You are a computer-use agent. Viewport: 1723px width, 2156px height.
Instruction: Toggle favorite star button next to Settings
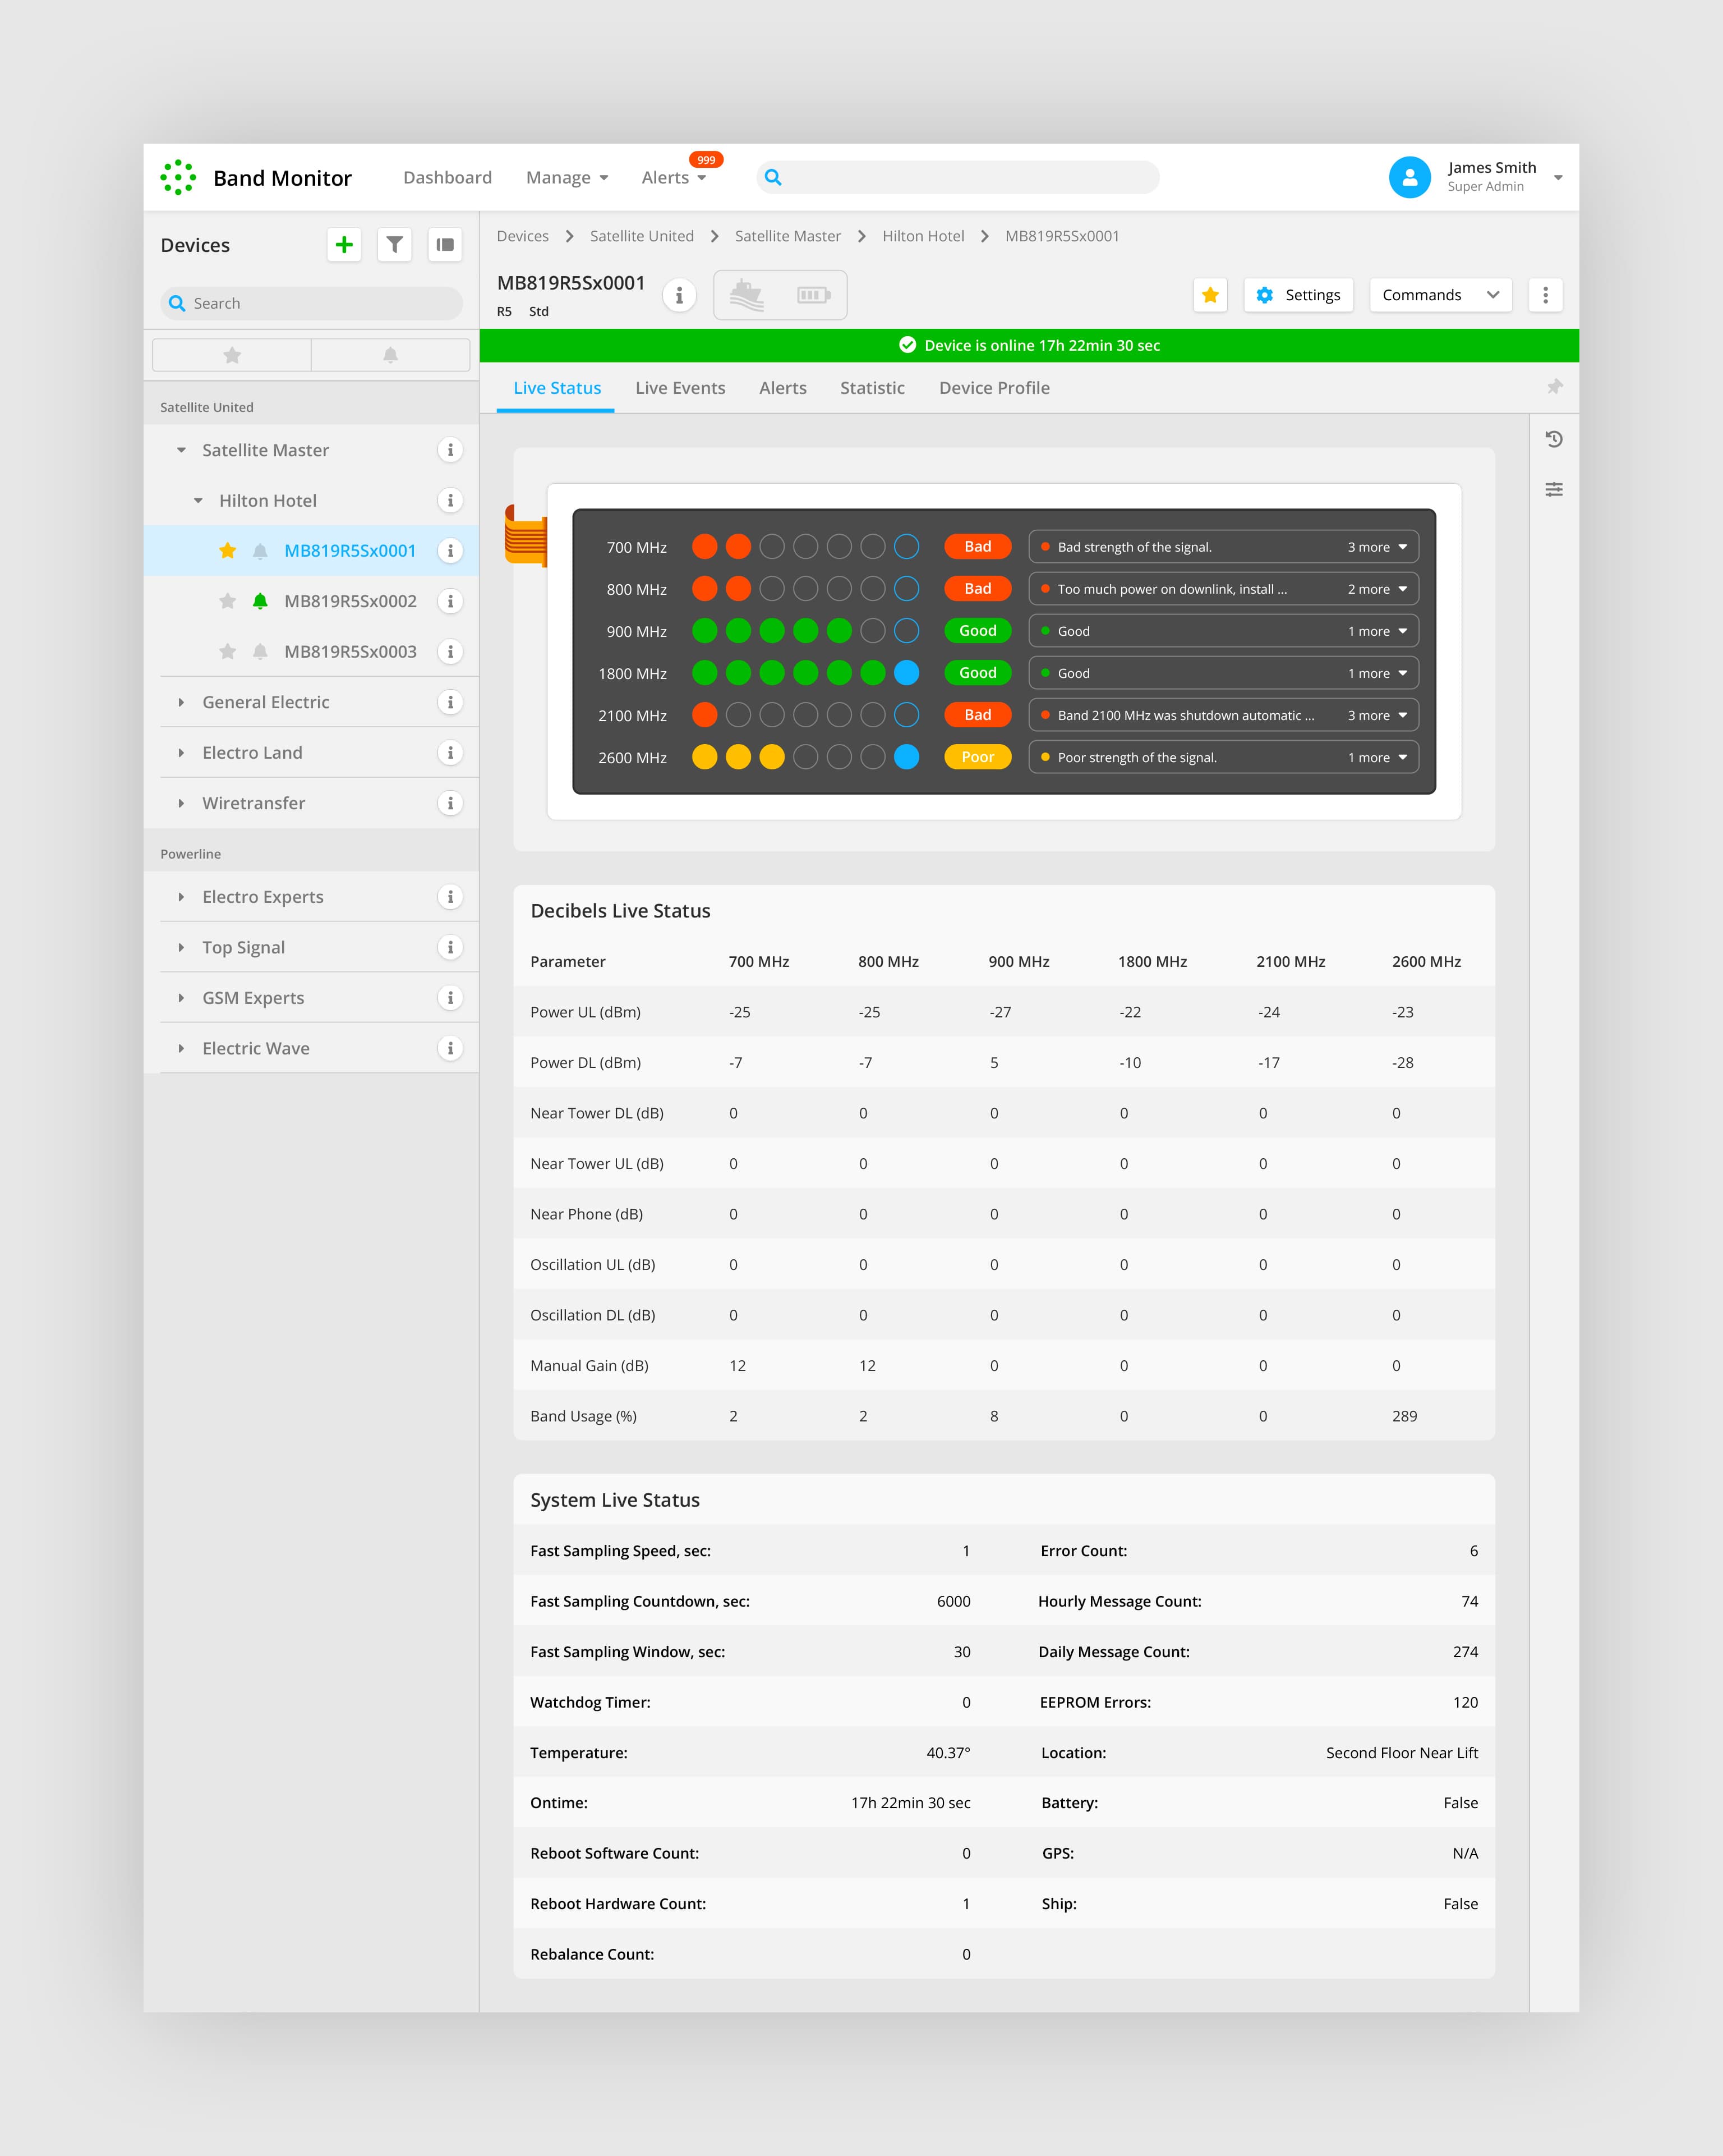pos(1210,295)
